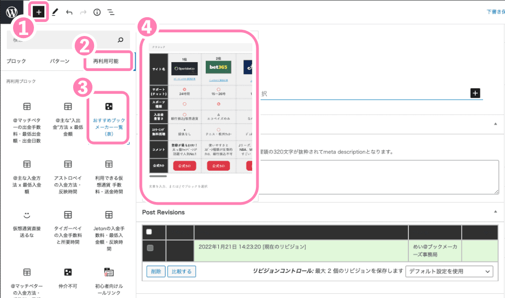The width and height of the screenshot is (505, 298).
Task: Click the block search input field
Action: 68,40
